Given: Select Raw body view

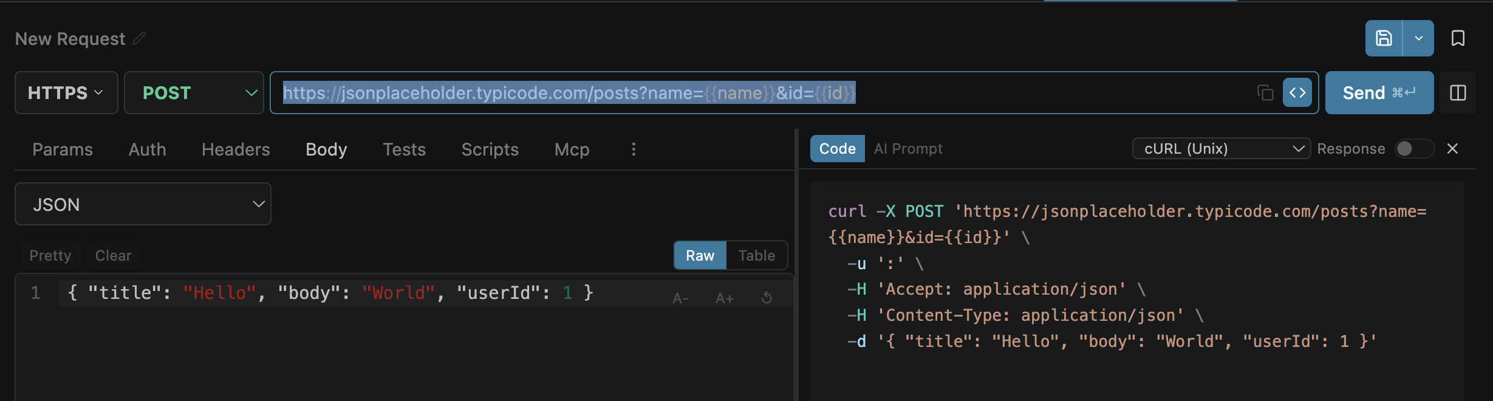Looking at the screenshot, I should 700,255.
